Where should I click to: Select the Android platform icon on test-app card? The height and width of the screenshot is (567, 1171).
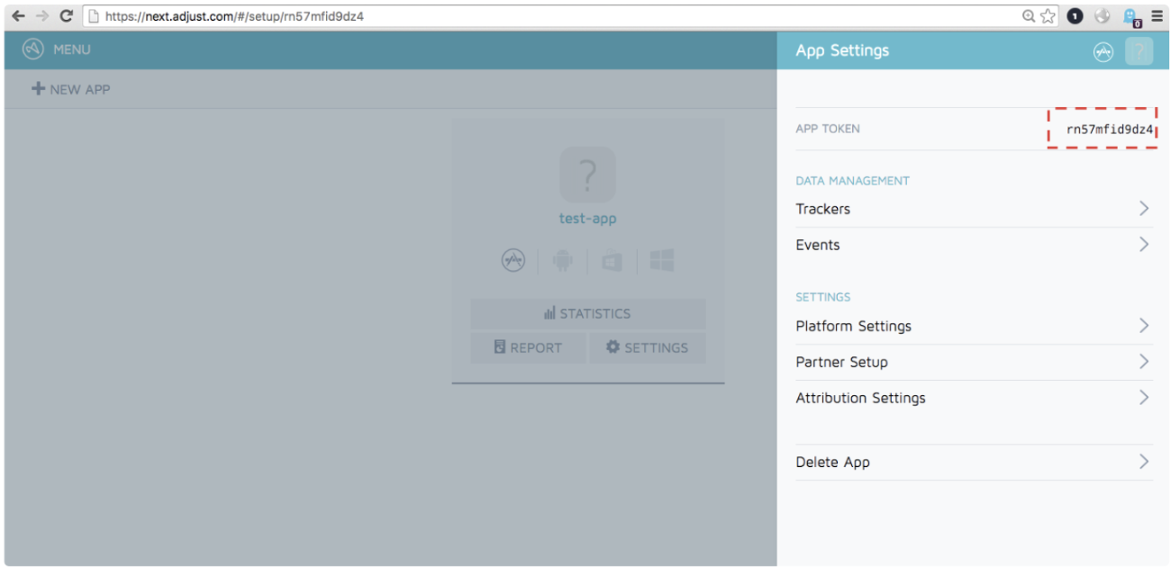(x=562, y=261)
